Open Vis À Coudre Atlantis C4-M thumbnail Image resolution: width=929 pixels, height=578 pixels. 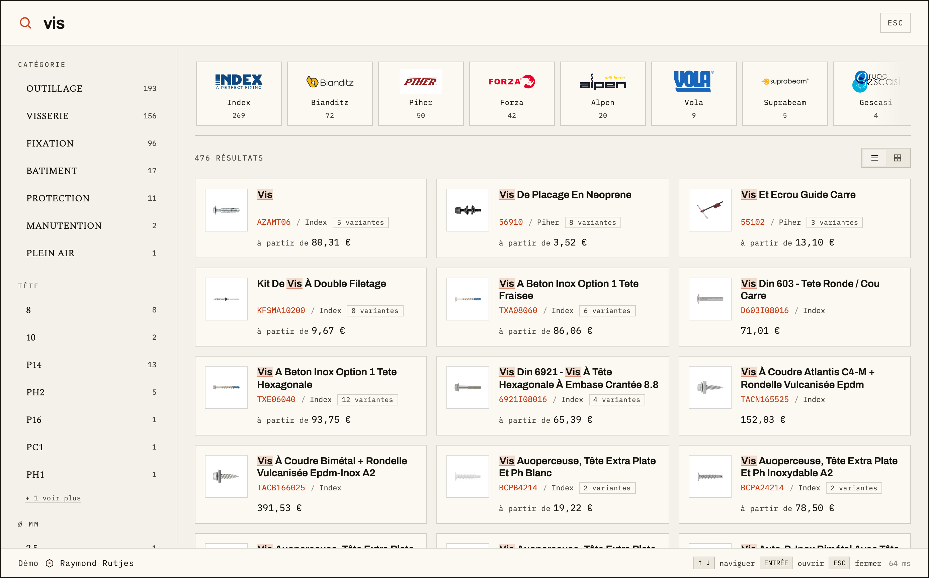point(710,387)
